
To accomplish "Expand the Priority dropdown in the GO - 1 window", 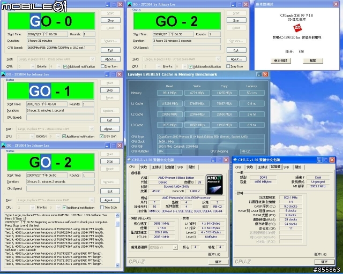I will click(58, 136).
